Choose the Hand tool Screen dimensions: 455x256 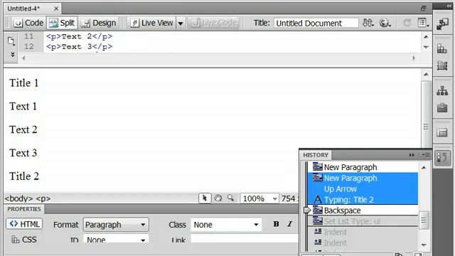[218, 198]
